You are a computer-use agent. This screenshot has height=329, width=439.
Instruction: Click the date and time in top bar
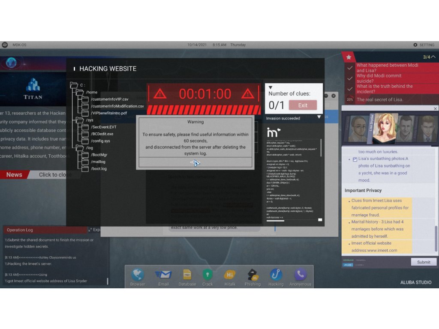pos(216,45)
